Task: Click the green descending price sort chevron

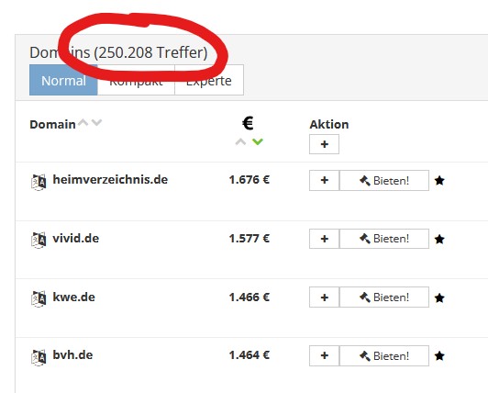Action: 258,141
